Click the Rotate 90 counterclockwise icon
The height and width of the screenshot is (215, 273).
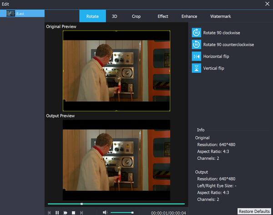click(196, 45)
